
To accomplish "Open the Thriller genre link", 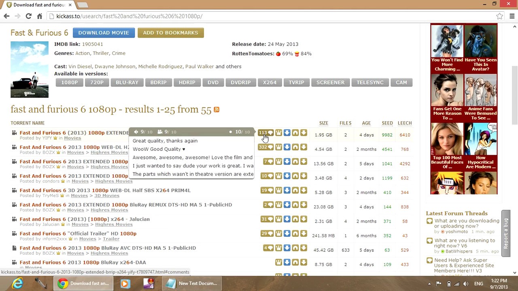I will pos(100,53).
